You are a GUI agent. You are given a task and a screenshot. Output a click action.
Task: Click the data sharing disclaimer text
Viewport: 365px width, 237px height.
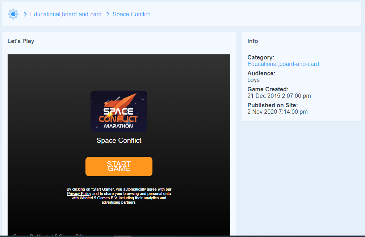[119, 198]
